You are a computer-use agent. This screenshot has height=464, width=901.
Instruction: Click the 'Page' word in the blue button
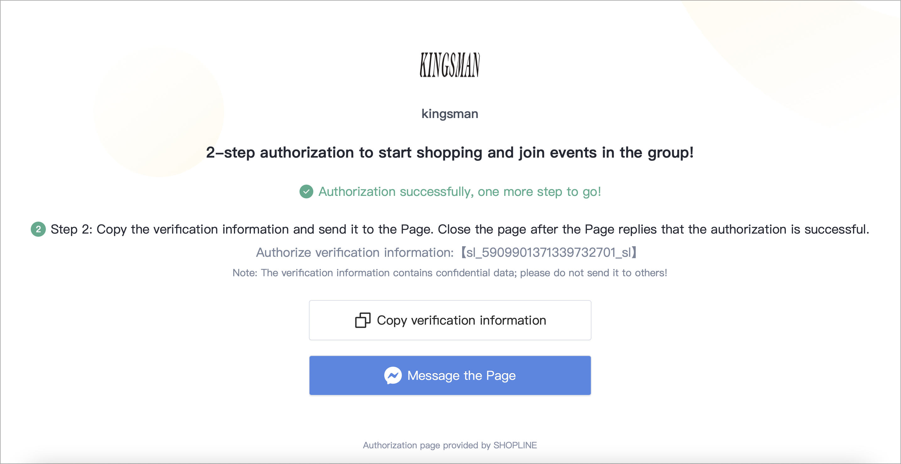click(501, 376)
